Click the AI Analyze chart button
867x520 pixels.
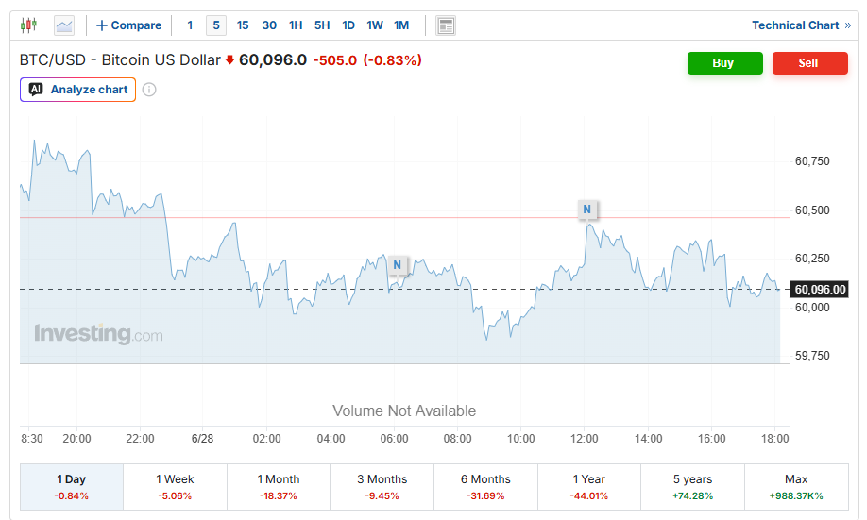(x=78, y=90)
